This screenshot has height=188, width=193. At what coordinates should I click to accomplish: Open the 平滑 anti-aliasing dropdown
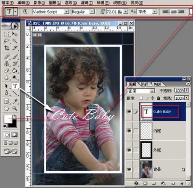coord(154,12)
